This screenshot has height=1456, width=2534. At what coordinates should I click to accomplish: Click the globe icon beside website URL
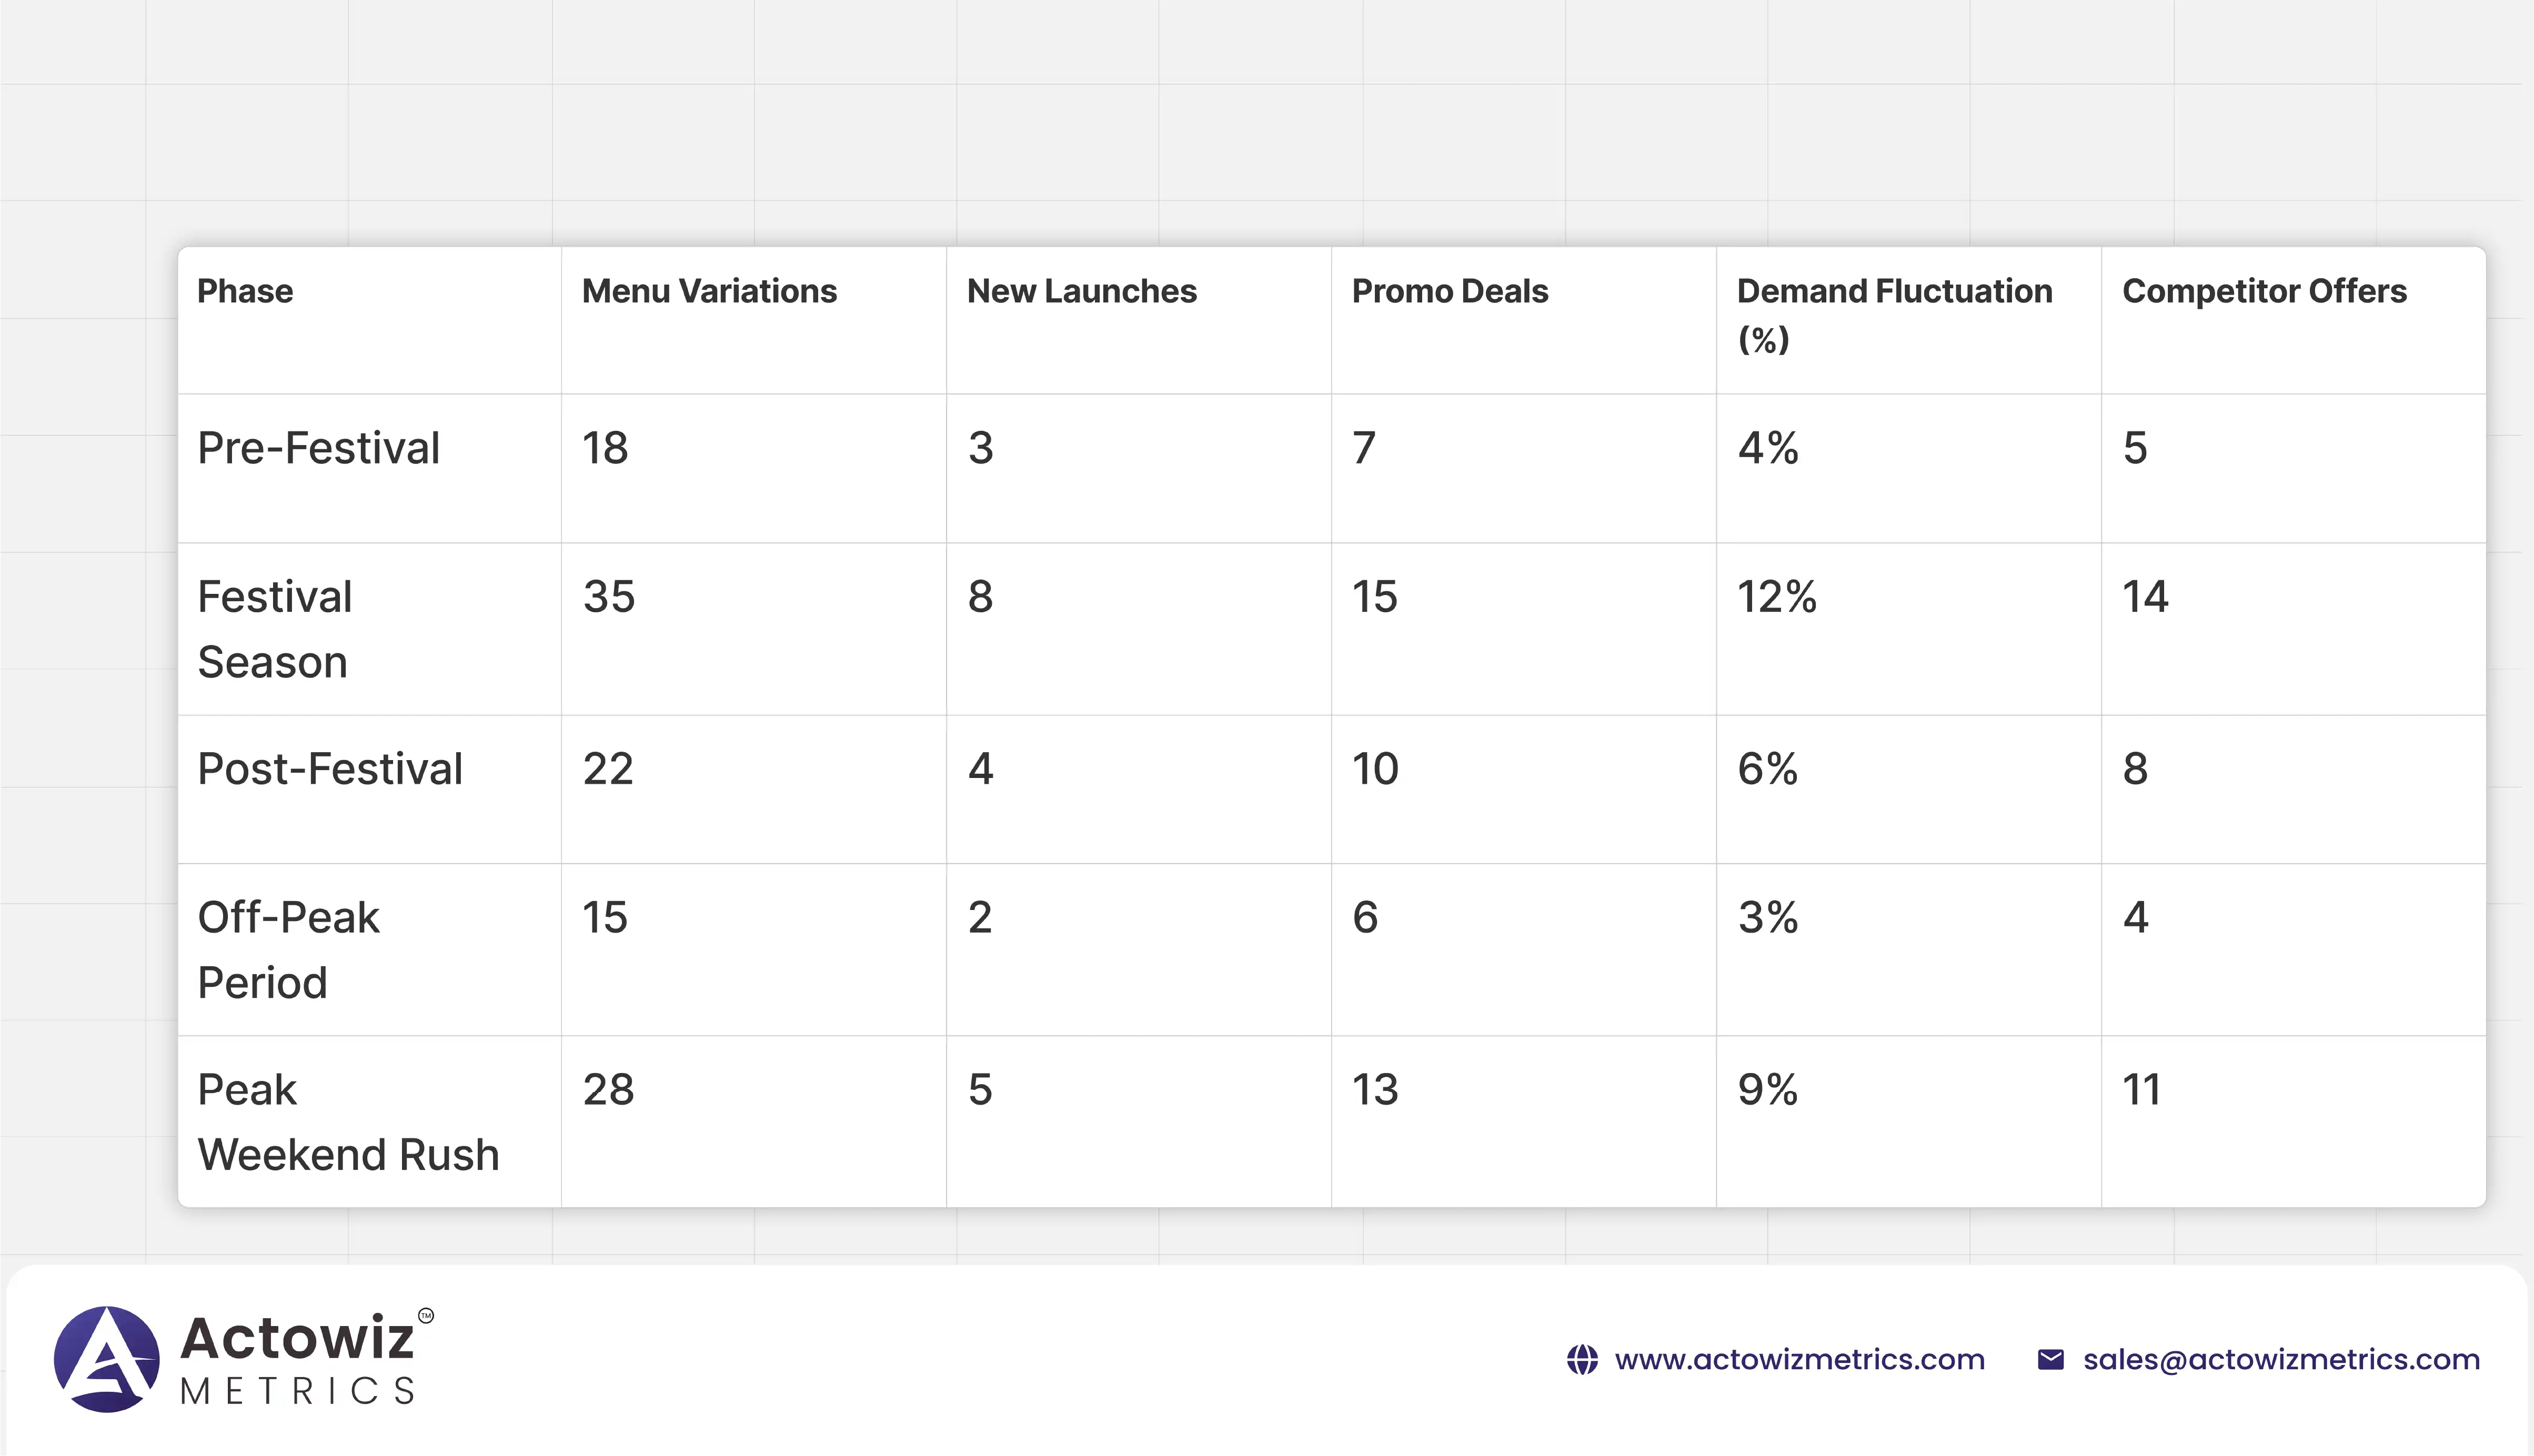[x=1582, y=1360]
